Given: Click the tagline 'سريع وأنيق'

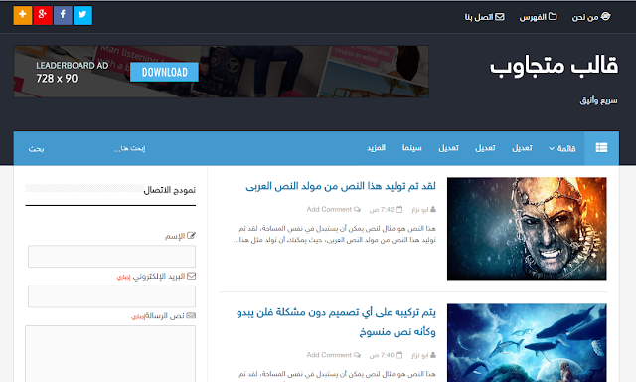Looking at the screenshot, I should [598, 100].
